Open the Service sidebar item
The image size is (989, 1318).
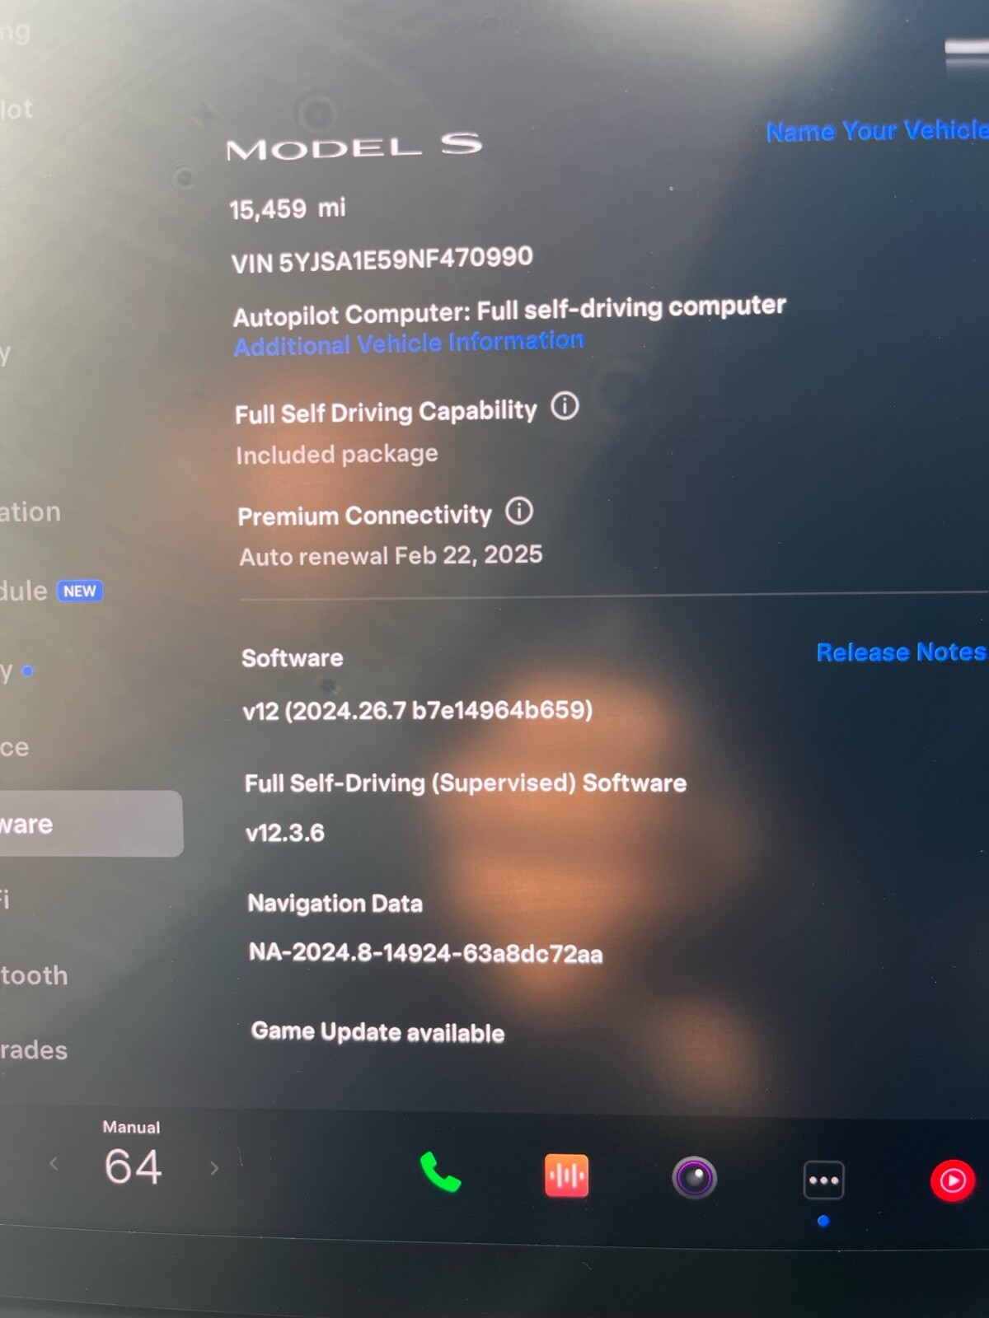tap(15, 747)
